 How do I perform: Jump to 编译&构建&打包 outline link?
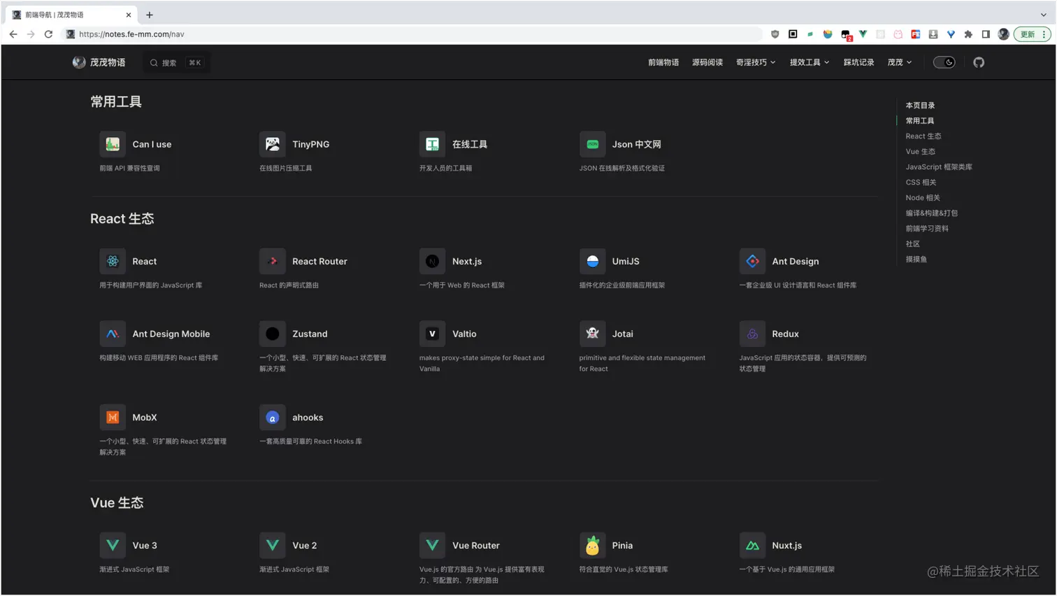(x=932, y=213)
